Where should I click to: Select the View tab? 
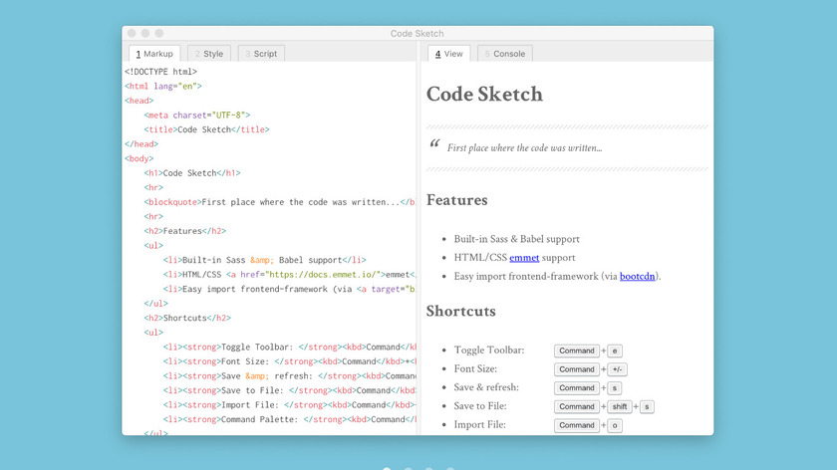click(x=449, y=54)
